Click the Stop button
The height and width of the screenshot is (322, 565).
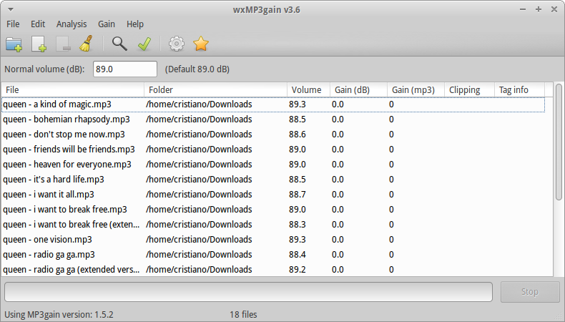tap(530, 292)
